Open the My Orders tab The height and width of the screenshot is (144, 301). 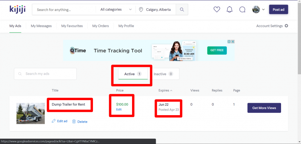(100, 26)
